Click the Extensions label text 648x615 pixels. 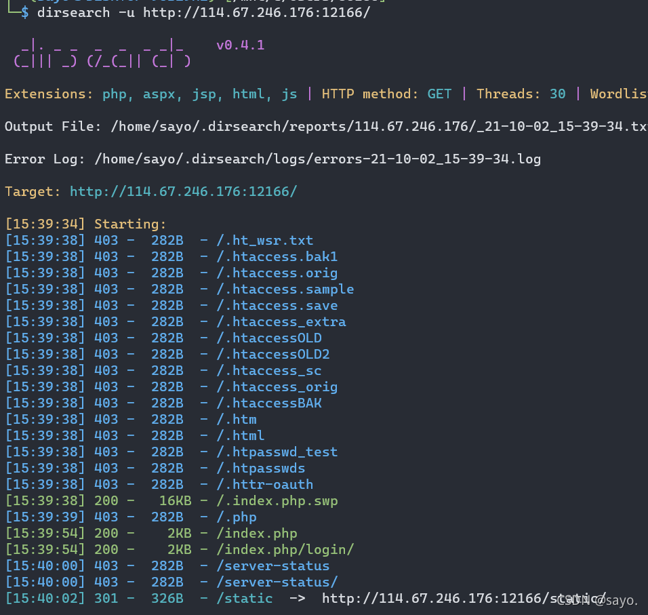[x=49, y=94]
